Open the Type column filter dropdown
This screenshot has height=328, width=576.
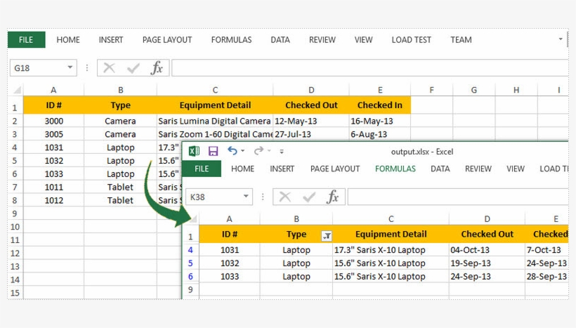pos(327,236)
